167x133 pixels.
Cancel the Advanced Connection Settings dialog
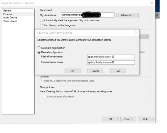[95, 71]
